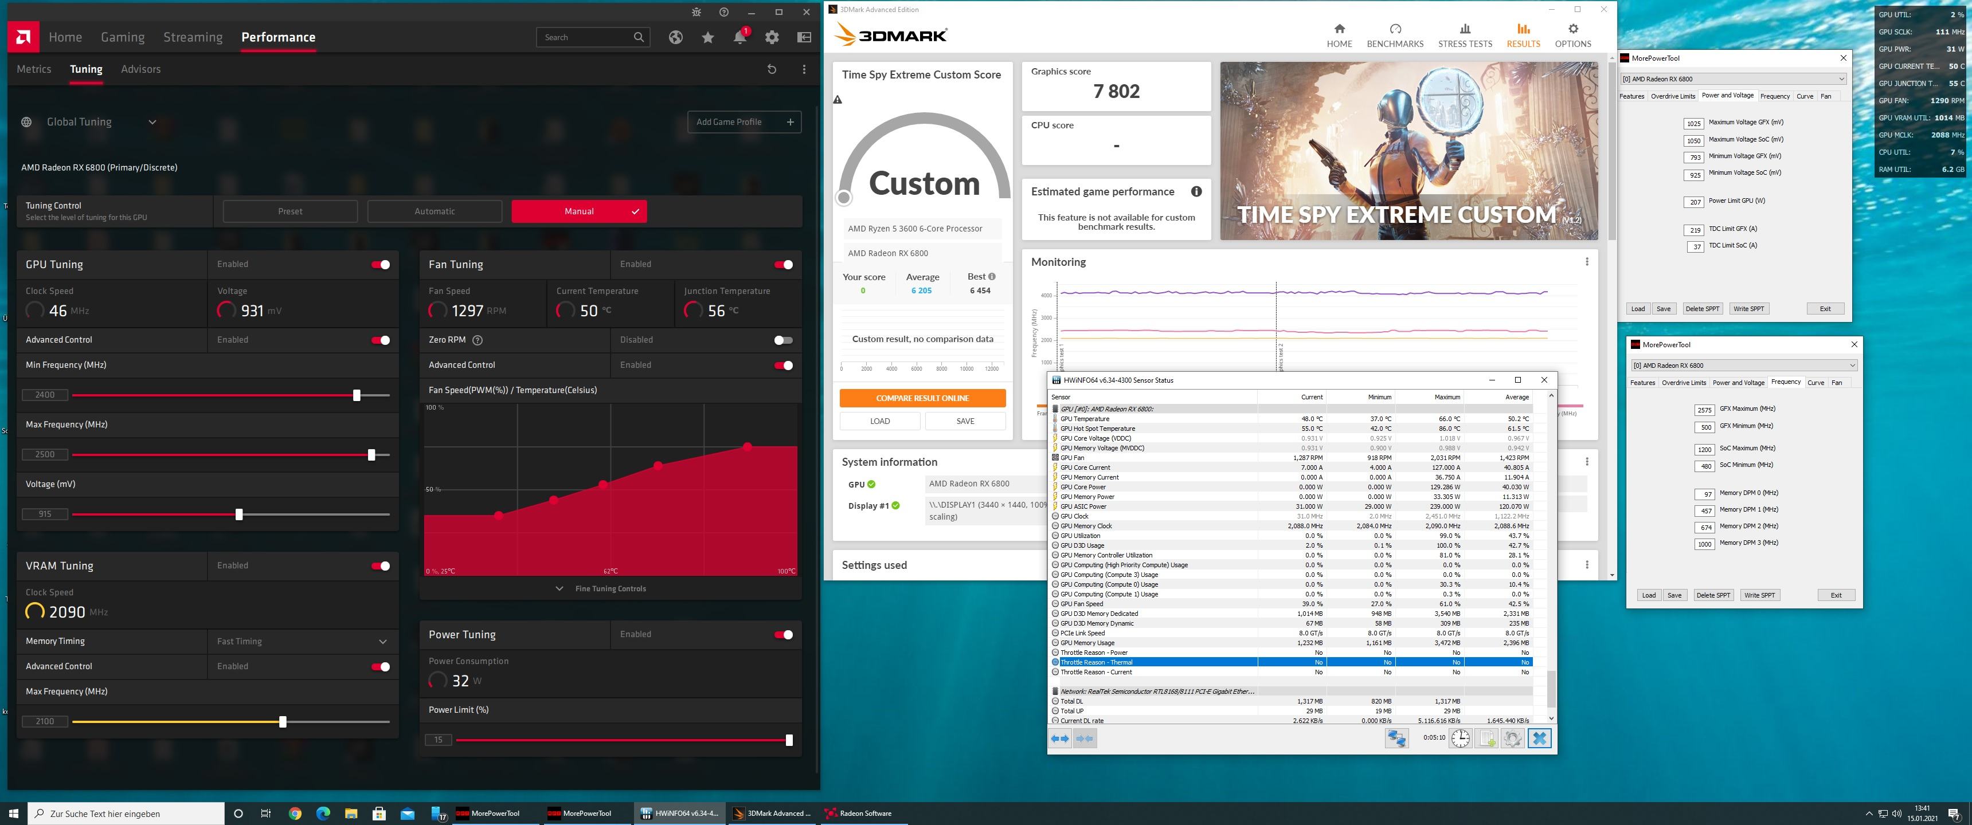Click HWiNFO reset clock icon

[1461, 738]
